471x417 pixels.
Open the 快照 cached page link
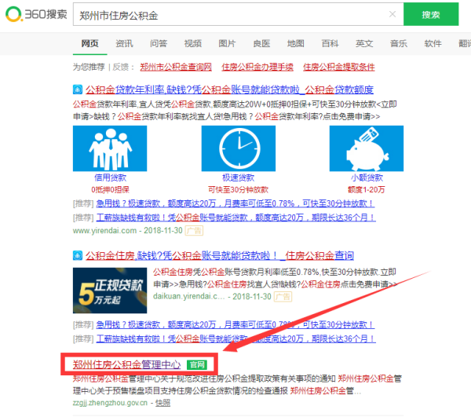162,403
